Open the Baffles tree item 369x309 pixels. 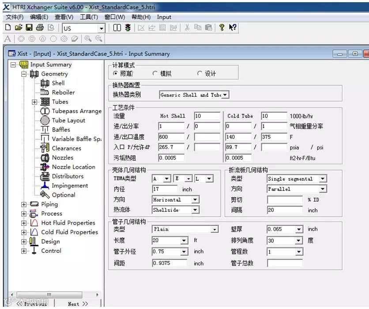tap(61, 130)
